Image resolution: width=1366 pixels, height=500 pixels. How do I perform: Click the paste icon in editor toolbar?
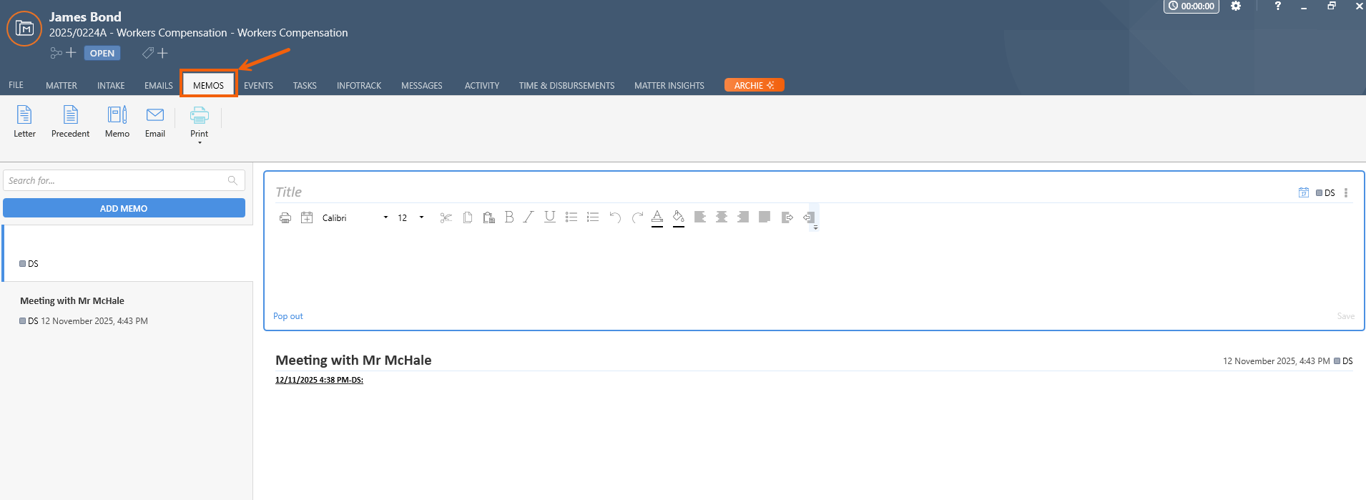click(489, 217)
